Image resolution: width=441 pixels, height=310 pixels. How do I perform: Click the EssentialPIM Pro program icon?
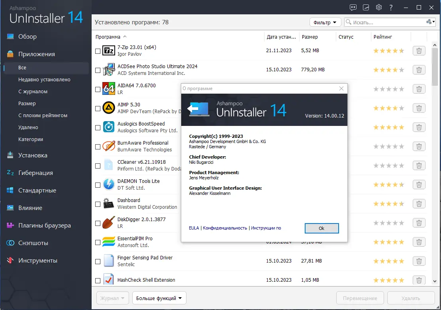click(109, 242)
